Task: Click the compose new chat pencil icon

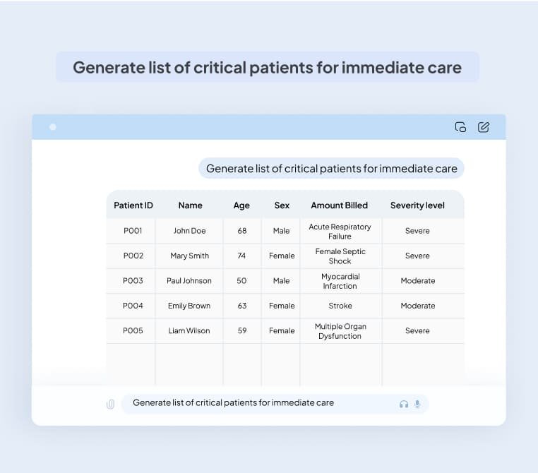Action: click(x=484, y=127)
